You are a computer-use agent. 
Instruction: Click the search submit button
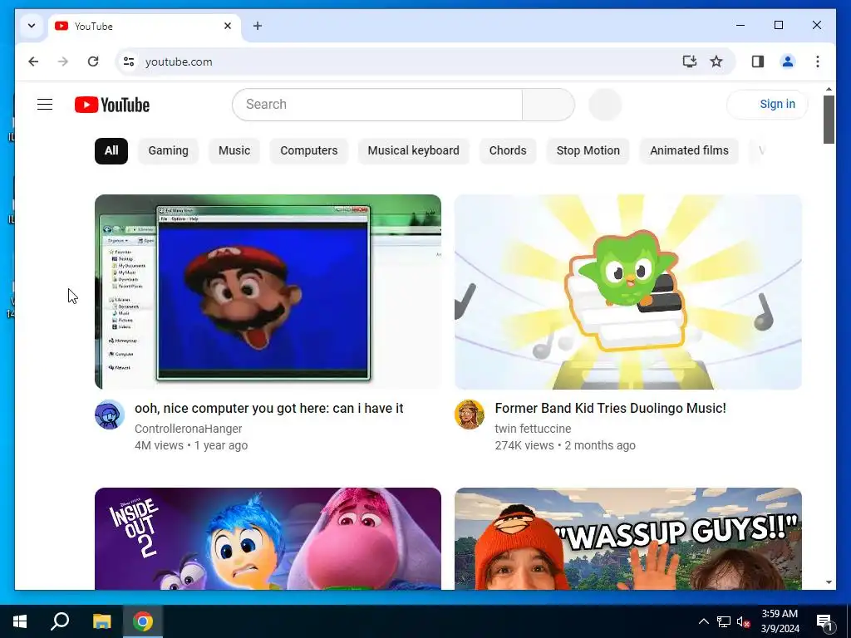pos(548,105)
